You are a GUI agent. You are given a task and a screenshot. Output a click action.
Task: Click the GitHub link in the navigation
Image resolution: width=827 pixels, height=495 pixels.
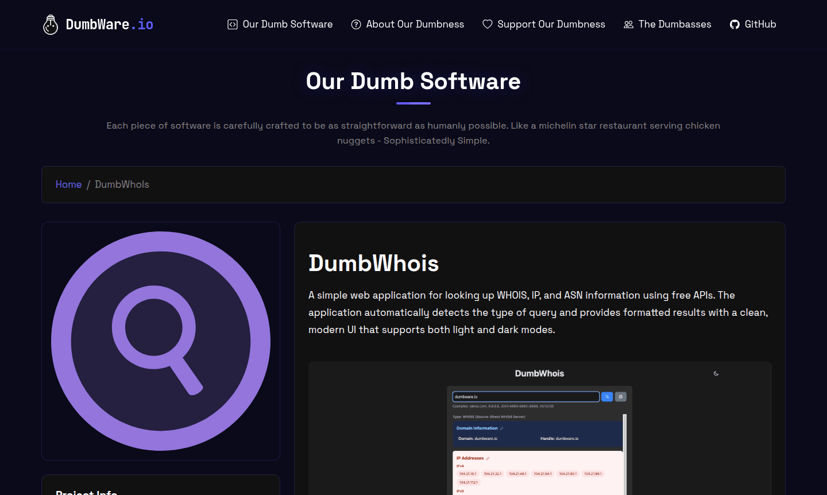pyautogui.click(x=760, y=24)
